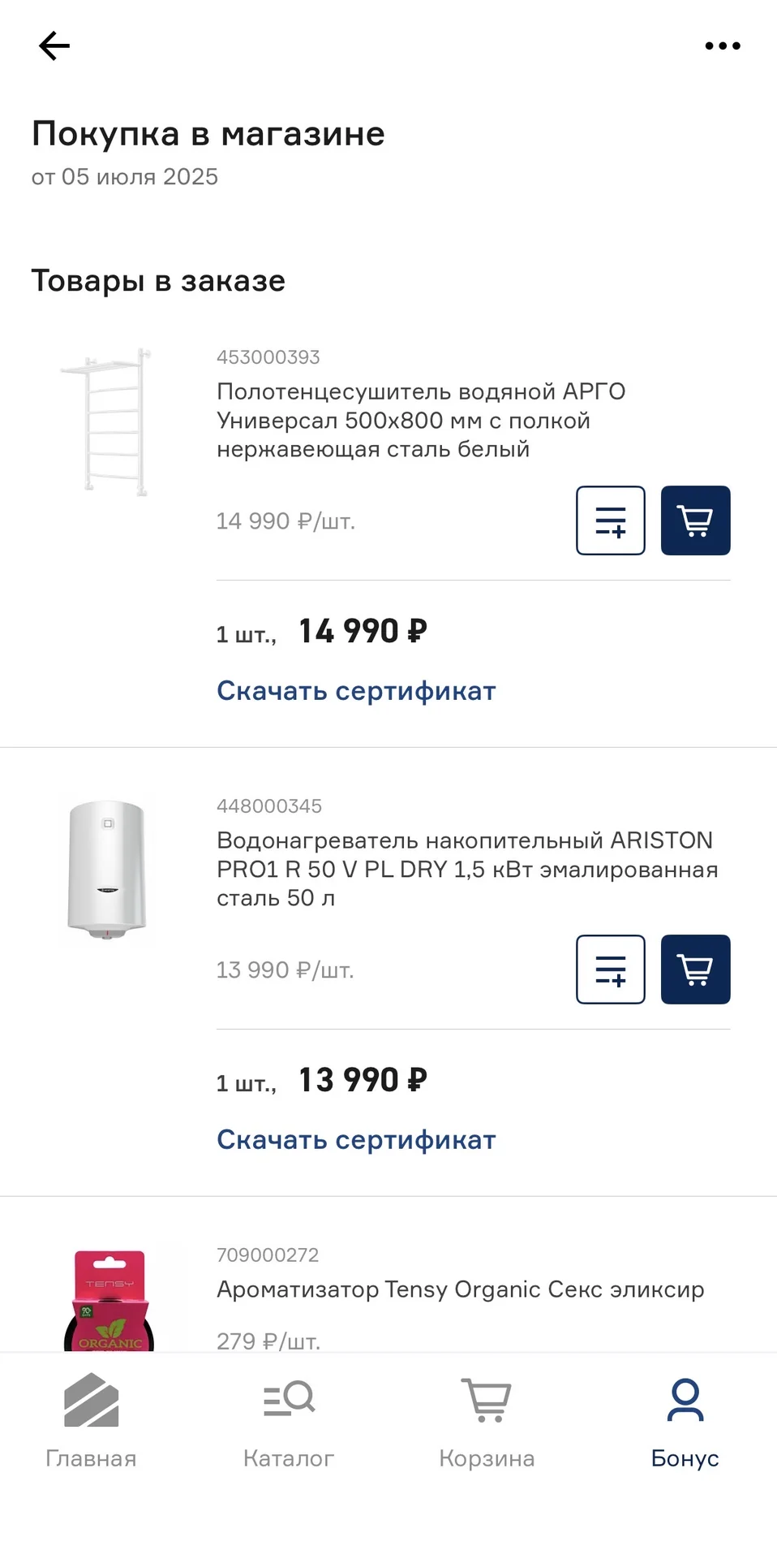This screenshot has height=1559, width=777.
Task: Download certificate for the towel warmer
Action: pos(356,691)
